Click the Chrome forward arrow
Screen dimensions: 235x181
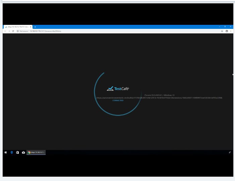pyautogui.click(x=9, y=31)
